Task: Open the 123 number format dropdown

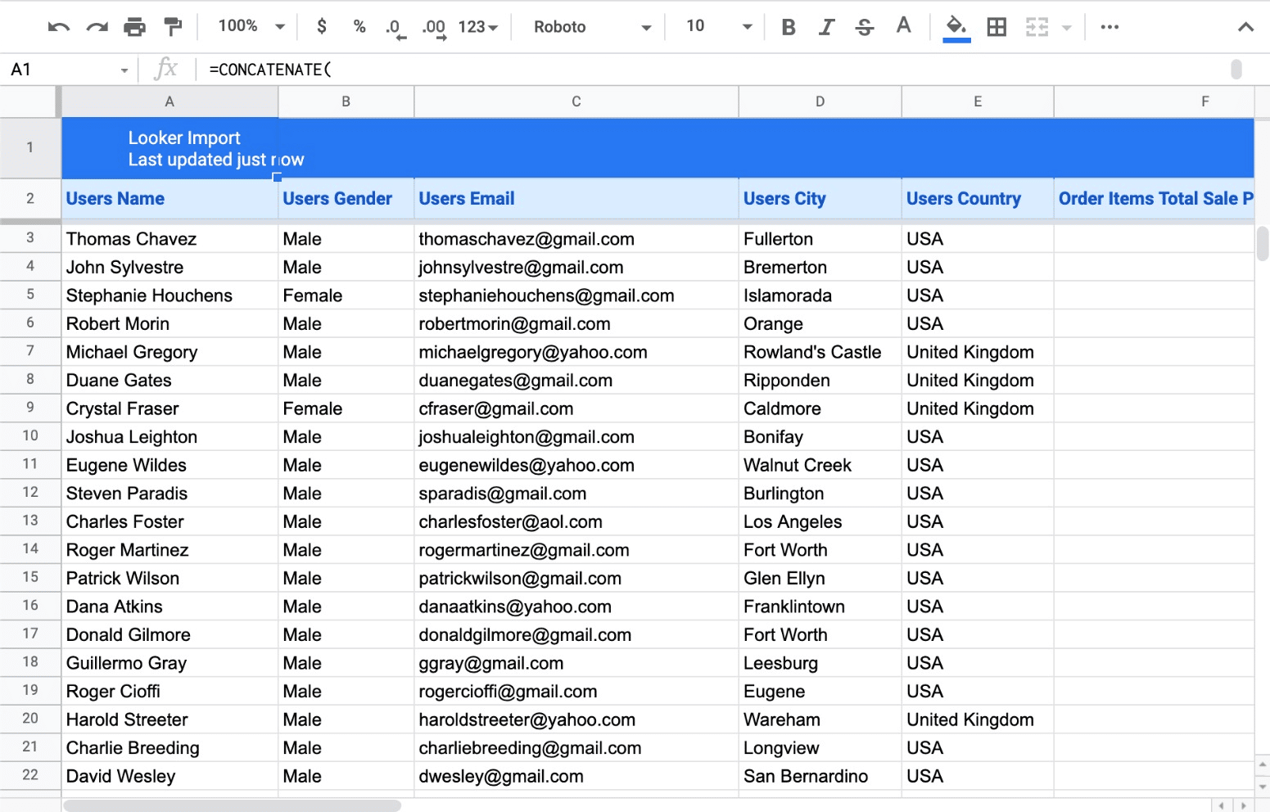Action: pos(478,27)
